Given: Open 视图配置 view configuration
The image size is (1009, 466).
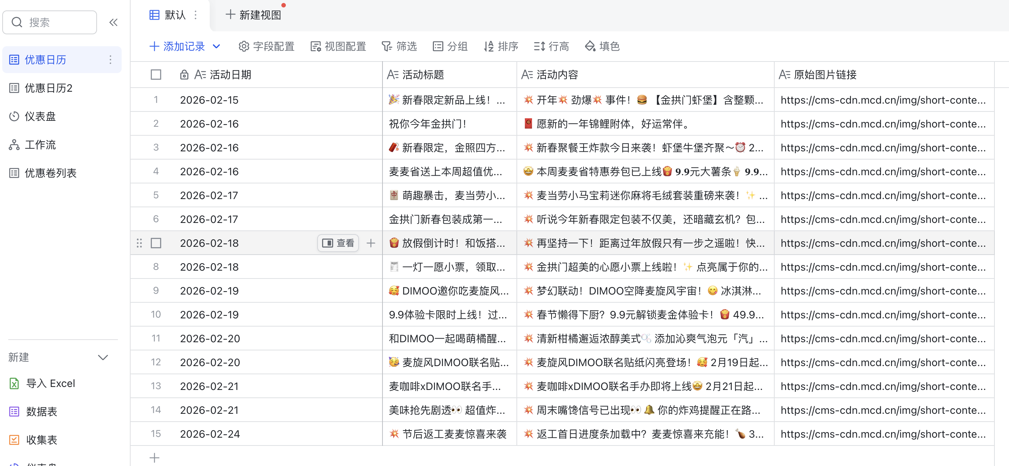Looking at the screenshot, I should tap(338, 46).
